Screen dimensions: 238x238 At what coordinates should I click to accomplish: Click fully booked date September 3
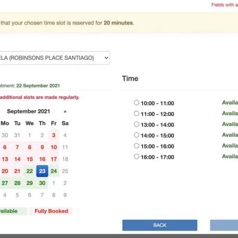54,135
